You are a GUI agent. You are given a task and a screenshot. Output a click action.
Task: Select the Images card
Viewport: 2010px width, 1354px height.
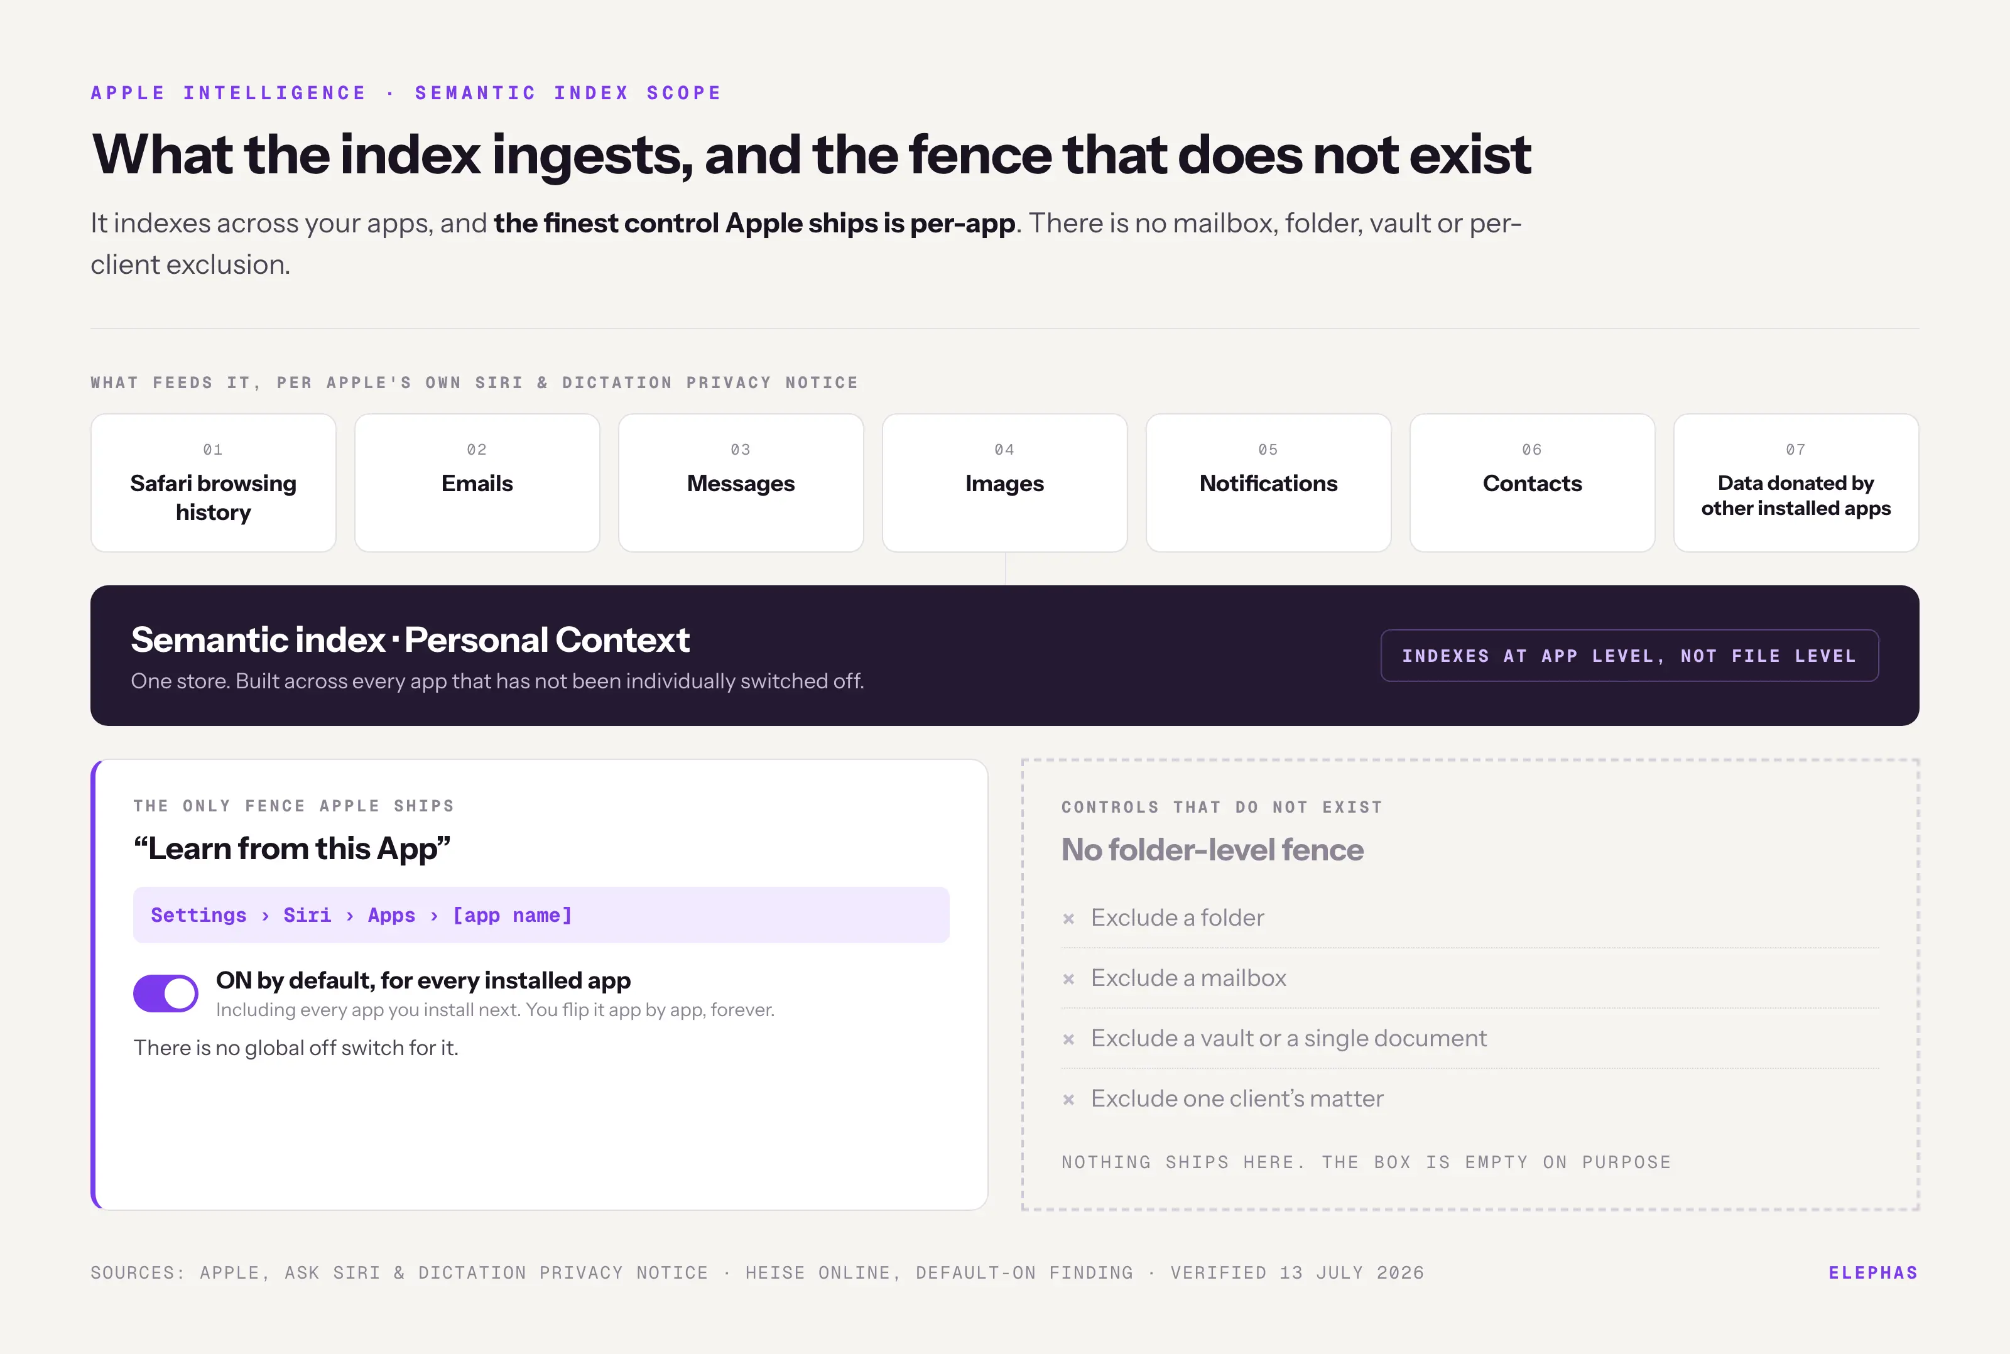(1005, 483)
